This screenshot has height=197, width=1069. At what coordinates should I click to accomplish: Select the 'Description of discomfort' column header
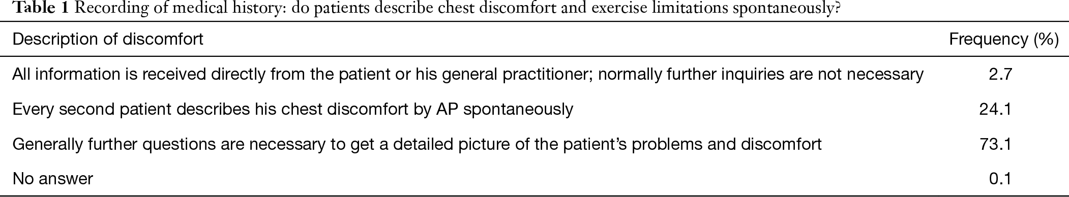pos(108,39)
